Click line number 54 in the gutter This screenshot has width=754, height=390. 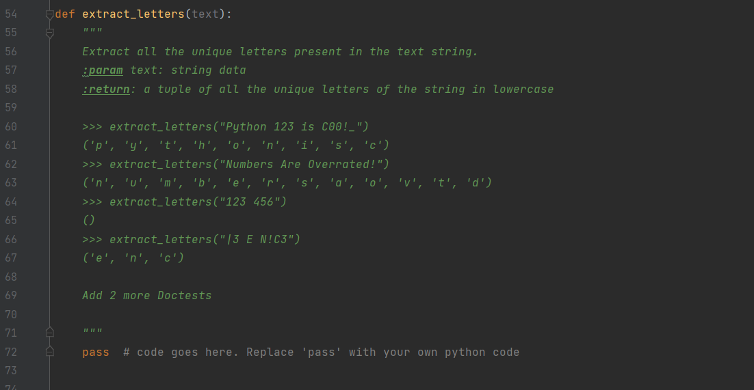pos(11,14)
